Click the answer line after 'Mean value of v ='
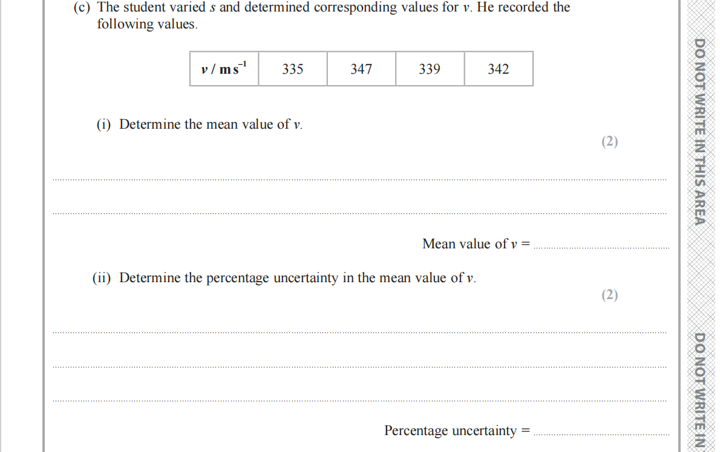This screenshot has width=720, height=452. point(602,247)
